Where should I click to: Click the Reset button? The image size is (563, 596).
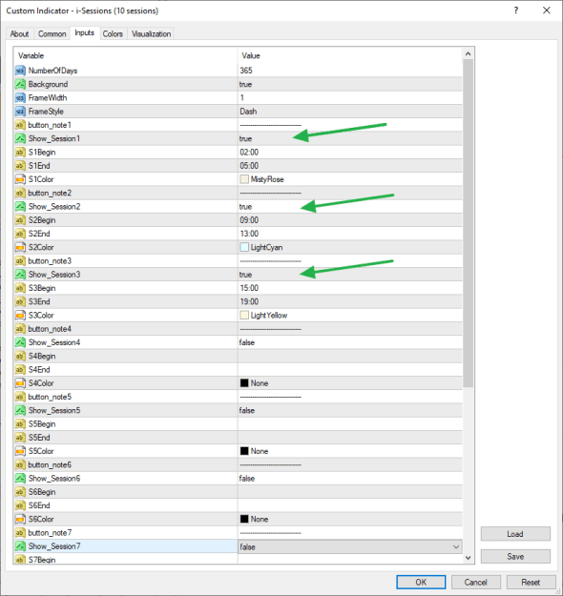[531, 582]
